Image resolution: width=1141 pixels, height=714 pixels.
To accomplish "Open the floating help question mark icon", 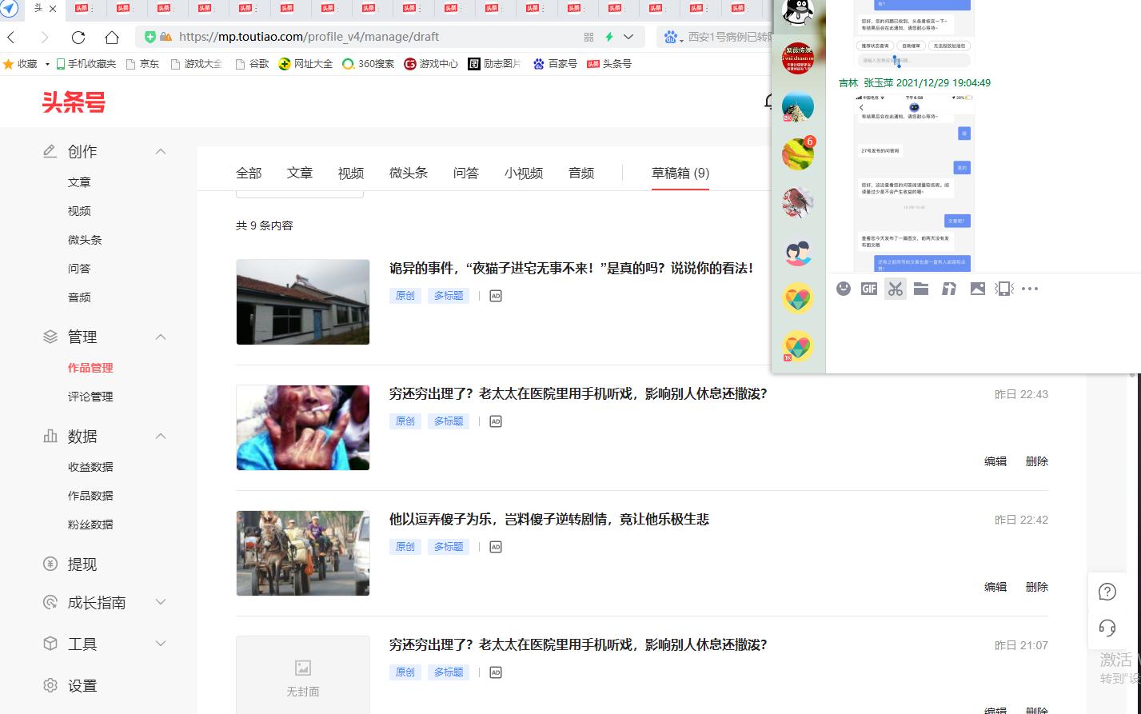I will (1107, 592).
